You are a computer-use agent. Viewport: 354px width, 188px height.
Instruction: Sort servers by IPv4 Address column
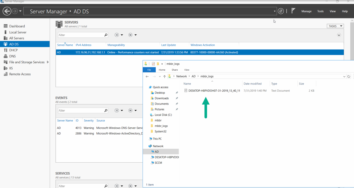(83, 45)
